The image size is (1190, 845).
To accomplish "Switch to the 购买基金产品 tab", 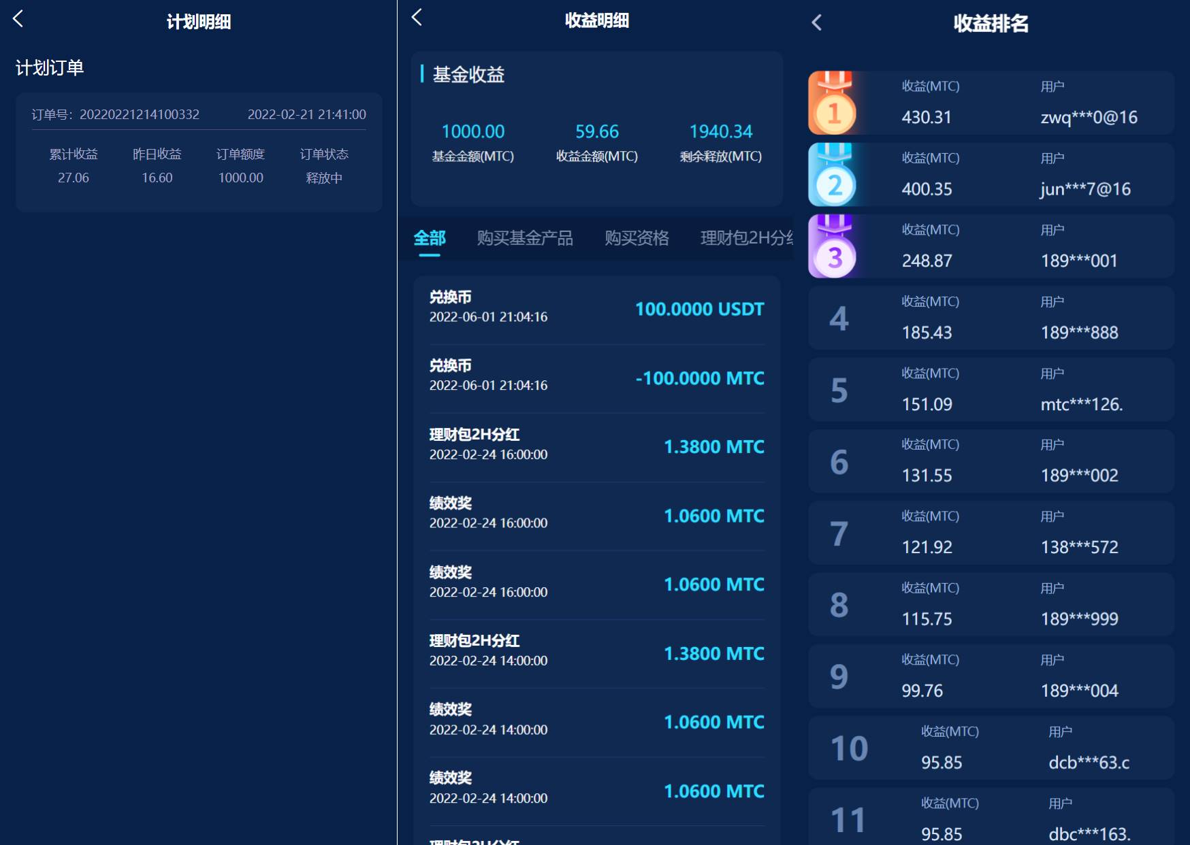I will click(x=524, y=238).
